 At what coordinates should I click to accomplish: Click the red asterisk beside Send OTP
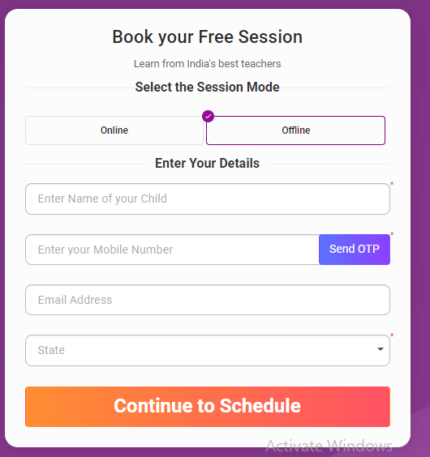(x=392, y=233)
